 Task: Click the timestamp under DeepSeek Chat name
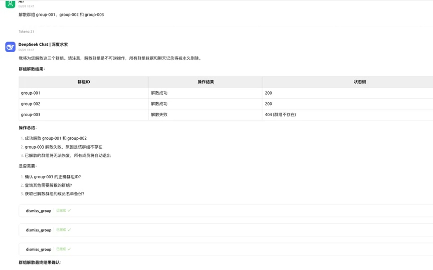pos(26,50)
